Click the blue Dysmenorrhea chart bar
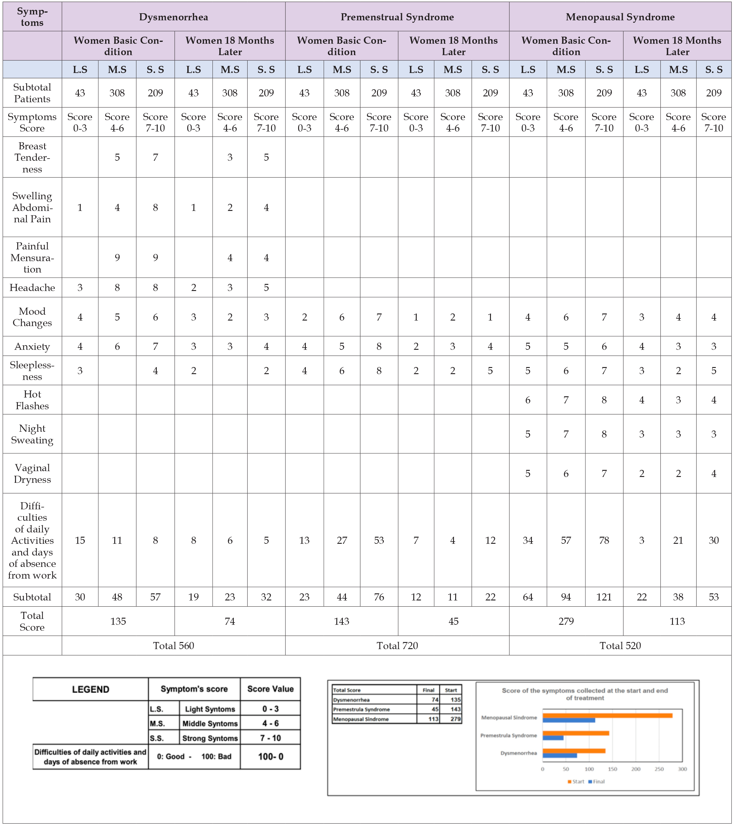Image resolution: width=733 pixels, height=828 pixels. point(559,756)
